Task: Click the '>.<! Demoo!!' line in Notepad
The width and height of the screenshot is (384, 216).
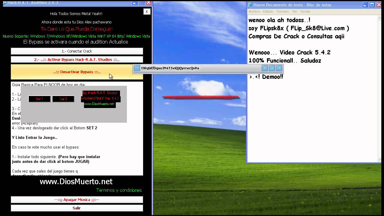Action: (x=266, y=77)
